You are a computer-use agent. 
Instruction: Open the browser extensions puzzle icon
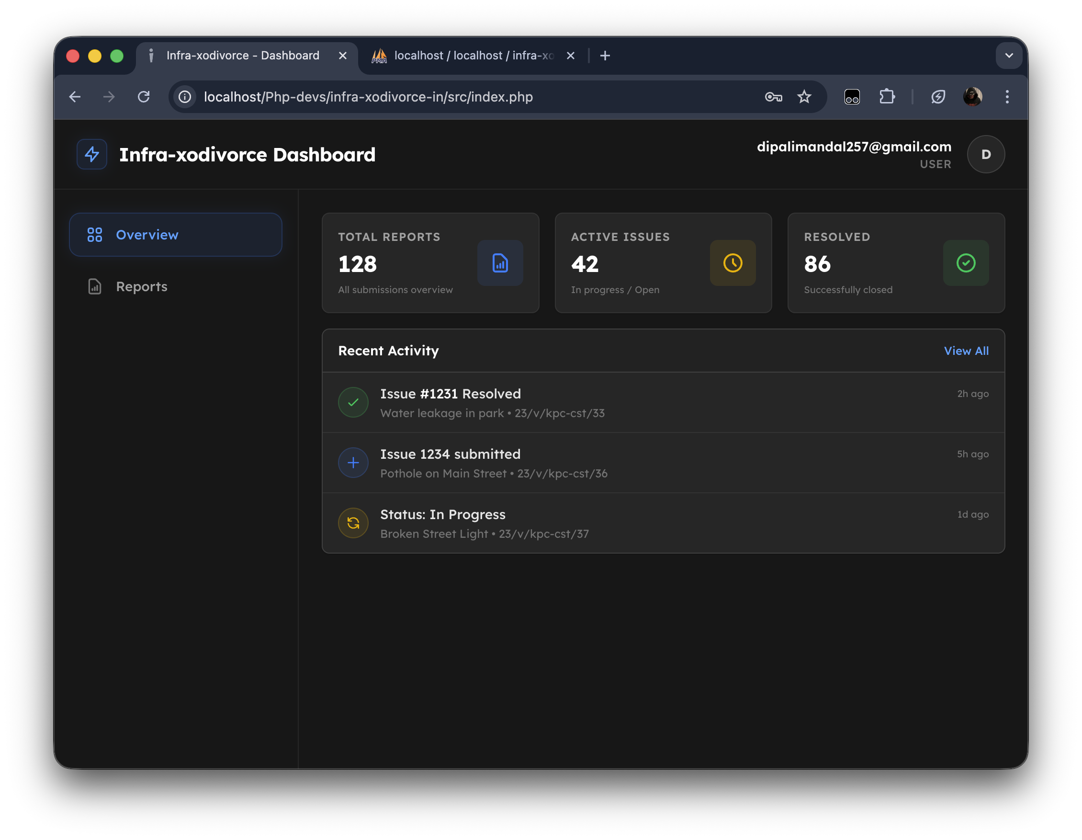[x=887, y=97]
